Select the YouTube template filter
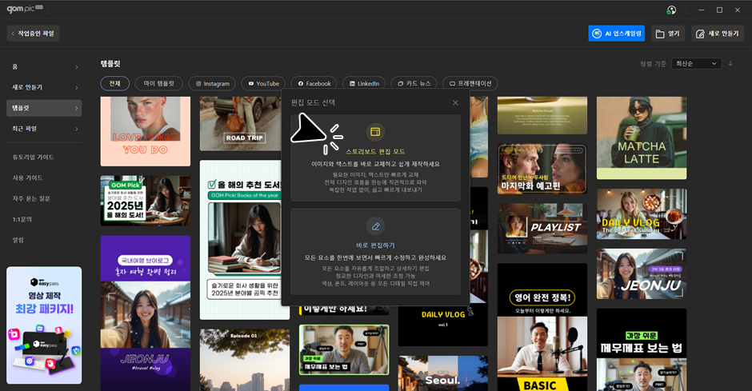Screen dimensions: 752x391 [262, 83]
